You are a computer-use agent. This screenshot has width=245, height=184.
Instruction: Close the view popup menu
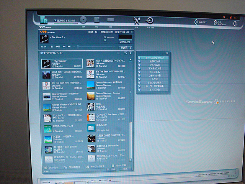click(x=167, y=53)
